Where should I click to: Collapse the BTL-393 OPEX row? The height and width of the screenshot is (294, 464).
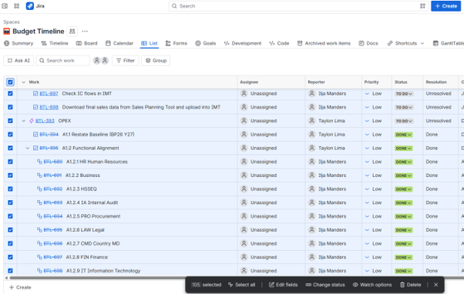24,121
